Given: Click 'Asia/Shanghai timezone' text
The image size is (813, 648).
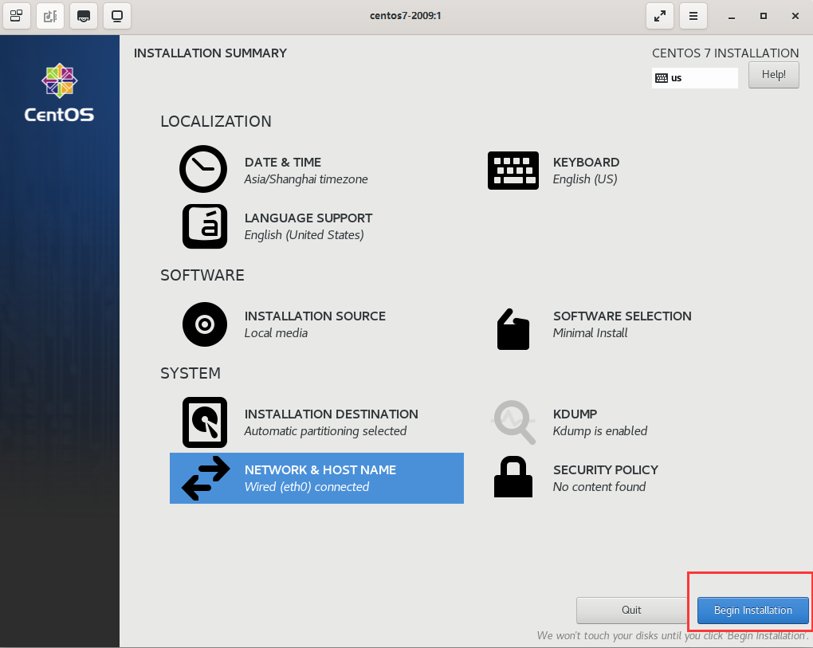Looking at the screenshot, I should (306, 179).
